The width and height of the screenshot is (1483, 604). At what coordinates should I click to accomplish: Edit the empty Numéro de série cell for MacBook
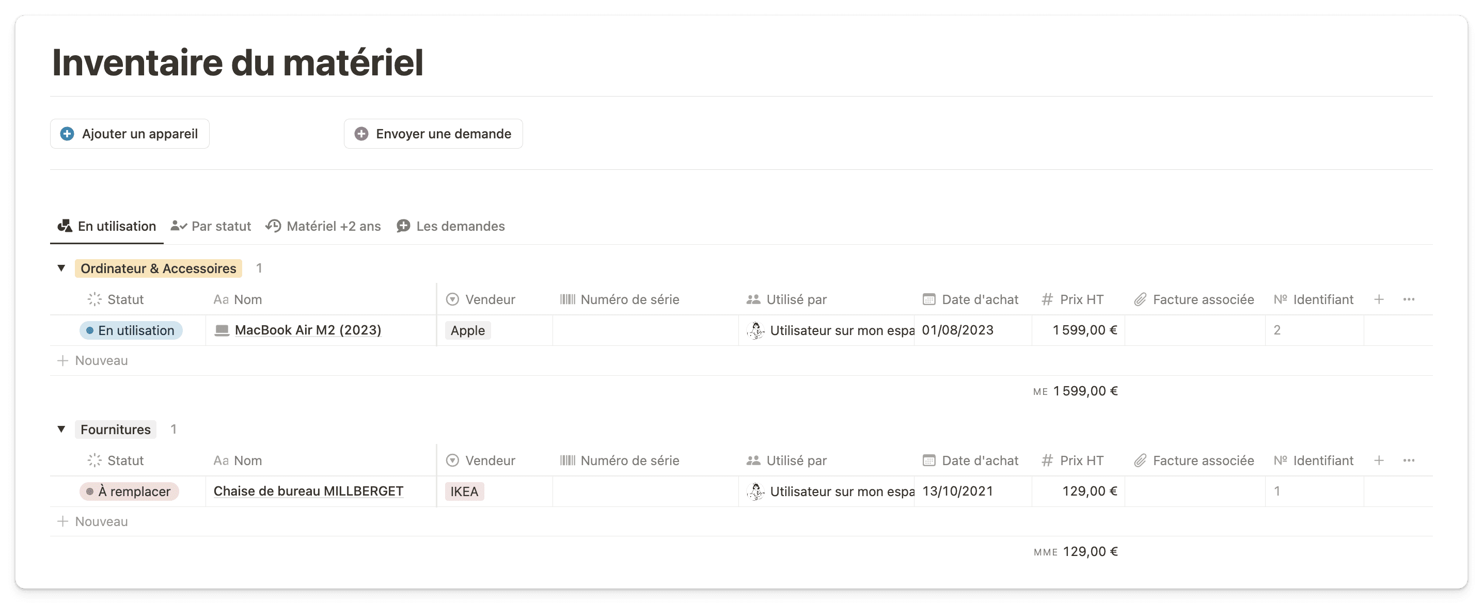point(645,330)
